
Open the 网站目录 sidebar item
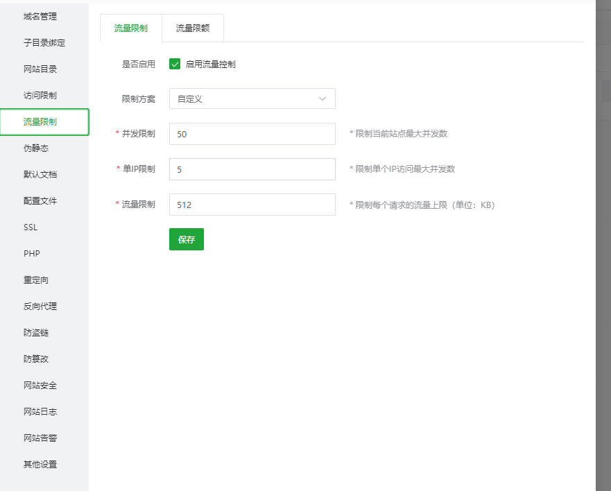click(x=40, y=69)
